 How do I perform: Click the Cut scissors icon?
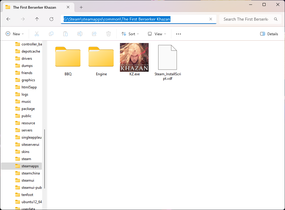coord(37,34)
